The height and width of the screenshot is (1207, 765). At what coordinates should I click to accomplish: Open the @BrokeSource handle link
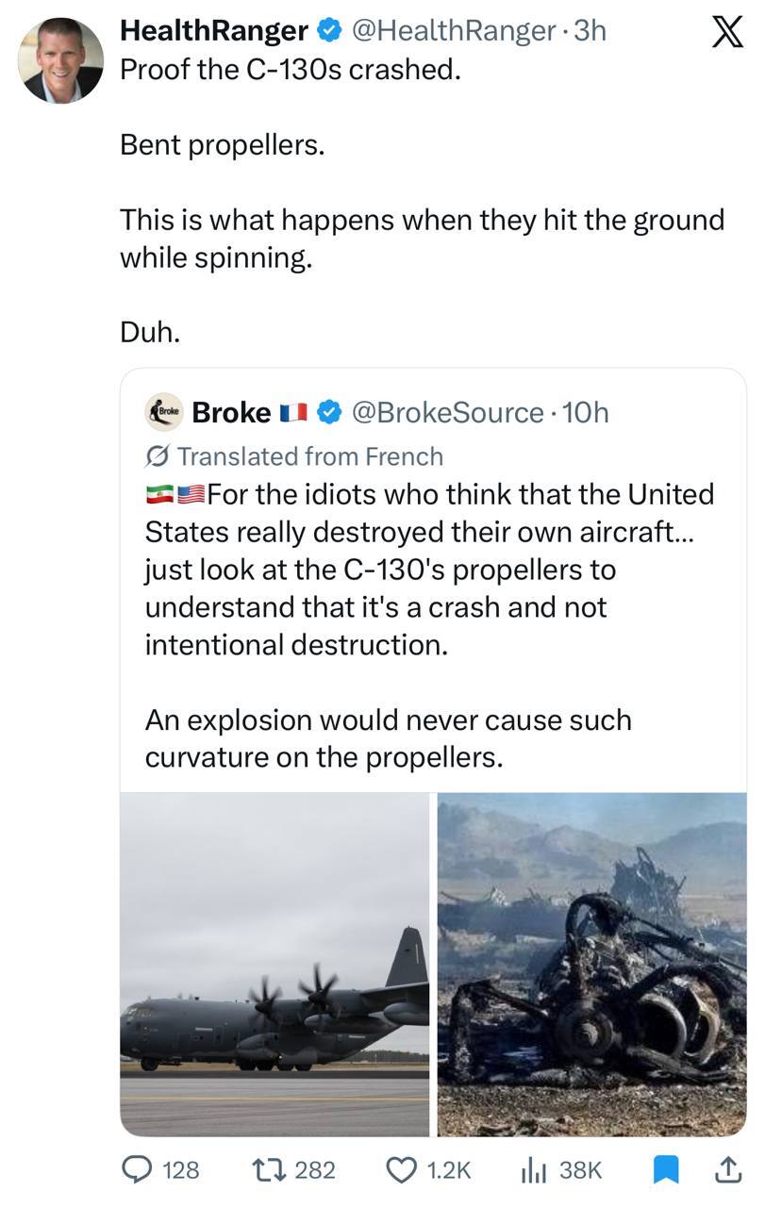[x=447, y=412]
